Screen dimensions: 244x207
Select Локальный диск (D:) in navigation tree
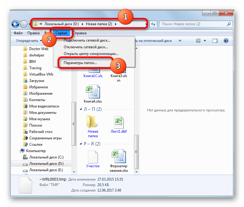point(46,164)
